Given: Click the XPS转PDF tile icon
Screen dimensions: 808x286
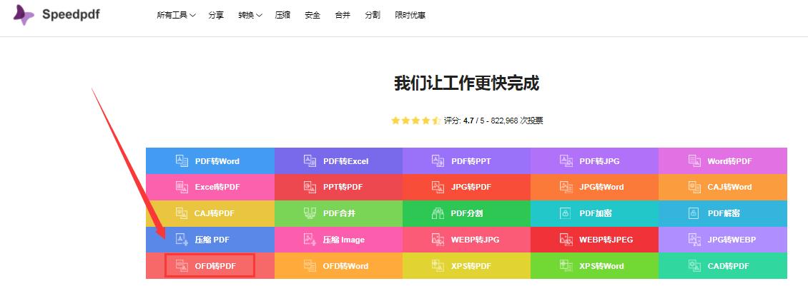Looking at the screenshot, I should pyautogui.click(x=438, y=265).
